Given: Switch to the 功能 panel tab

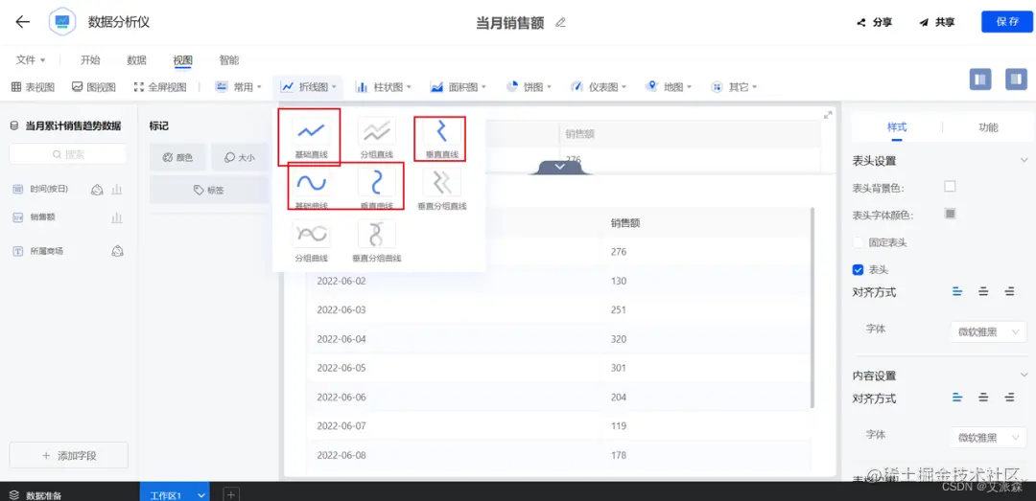Looking at the screenshot, I should (988, 128).
